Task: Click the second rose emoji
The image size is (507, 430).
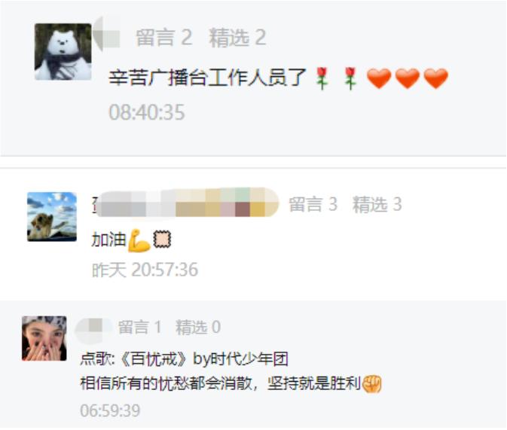Action: tap(350, 78)
